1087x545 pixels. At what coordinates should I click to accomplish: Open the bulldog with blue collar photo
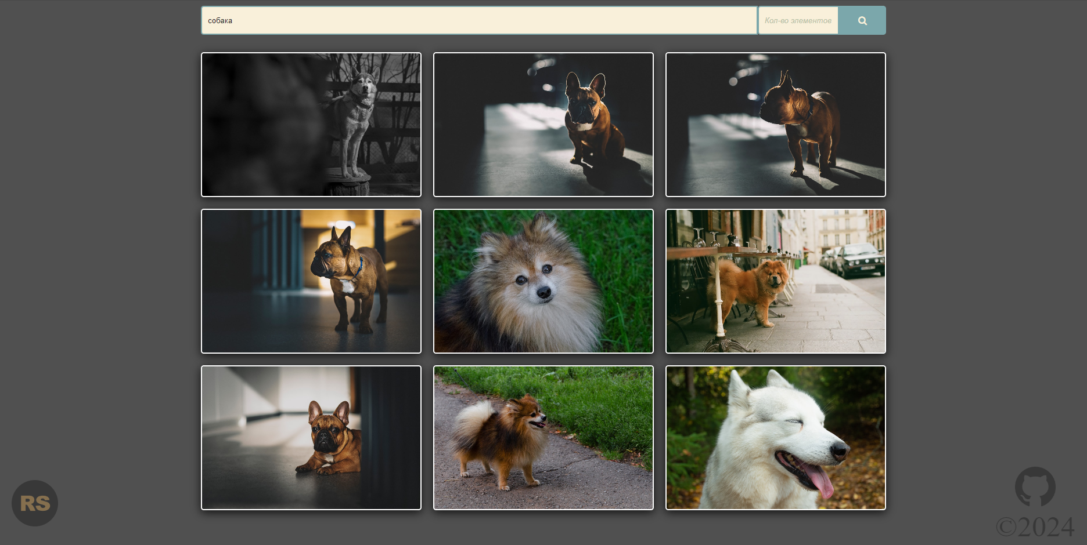point(311,281)
